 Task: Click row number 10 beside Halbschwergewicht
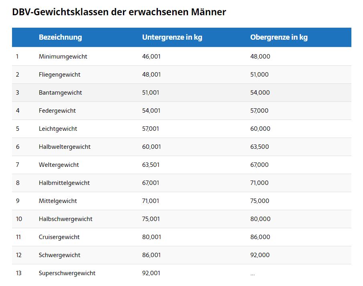point(19,219)
